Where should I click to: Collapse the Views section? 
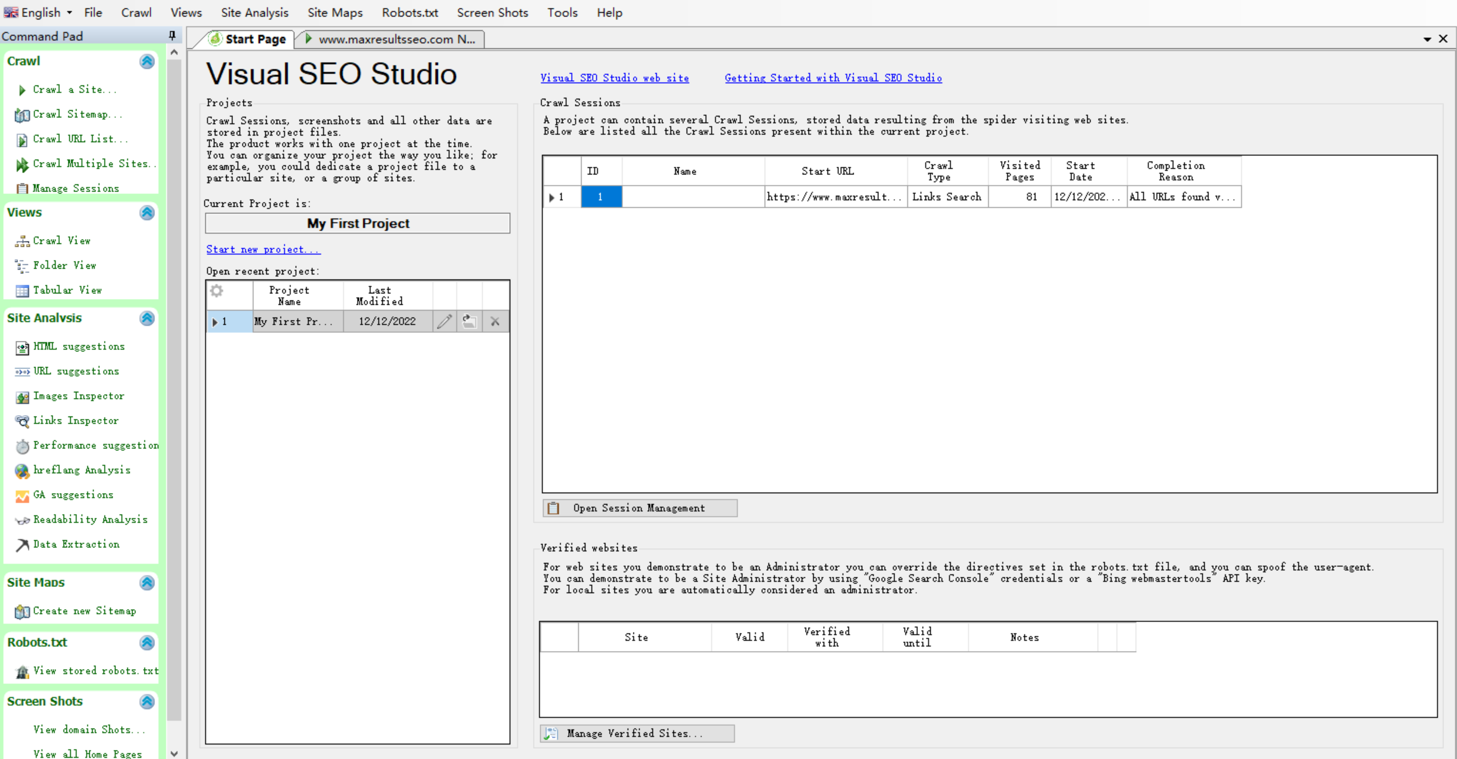pos(147,213)
